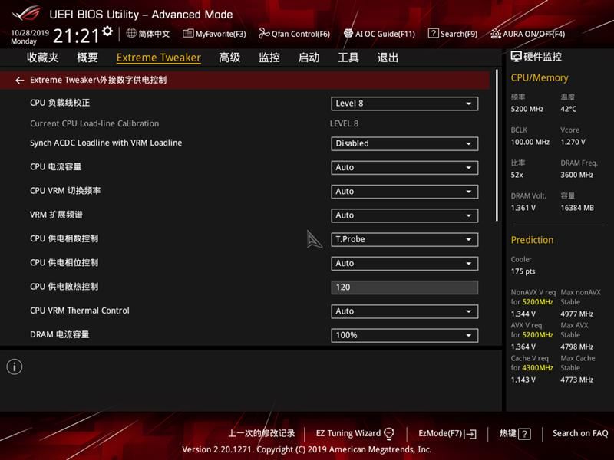Image resolution: width=614 pixels, height=460 pixels.
Task: Open CPU VRM 切换频率 dropdown
Action: pos(404,192)
